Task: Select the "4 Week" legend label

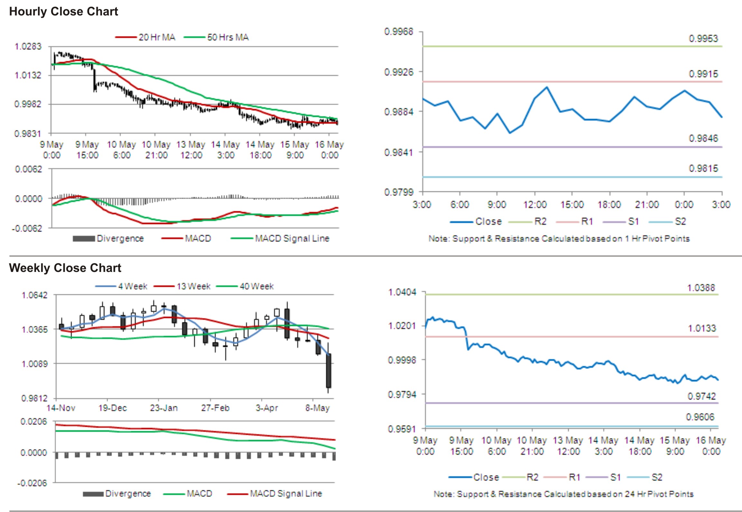Action: pyautogui.click(x=133, y=286)
